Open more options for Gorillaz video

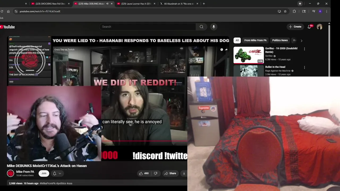(304, 49)
